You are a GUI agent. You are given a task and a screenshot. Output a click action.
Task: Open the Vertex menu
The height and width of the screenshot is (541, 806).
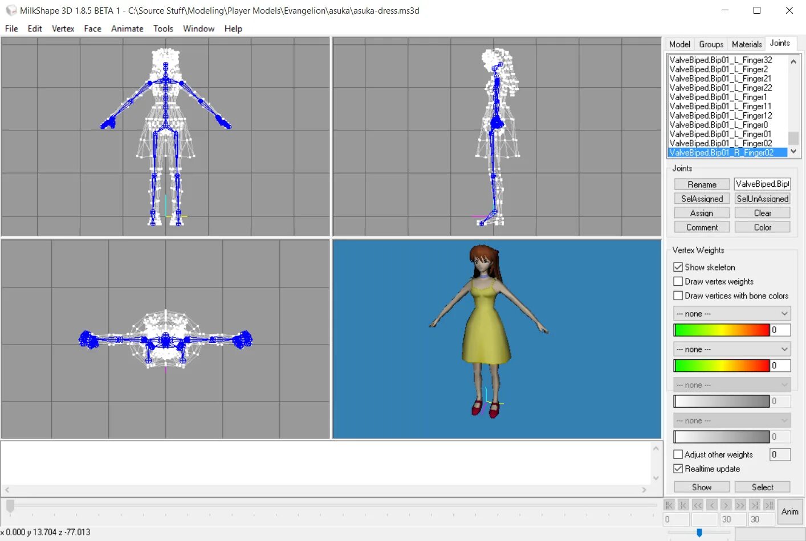point(63,28)
